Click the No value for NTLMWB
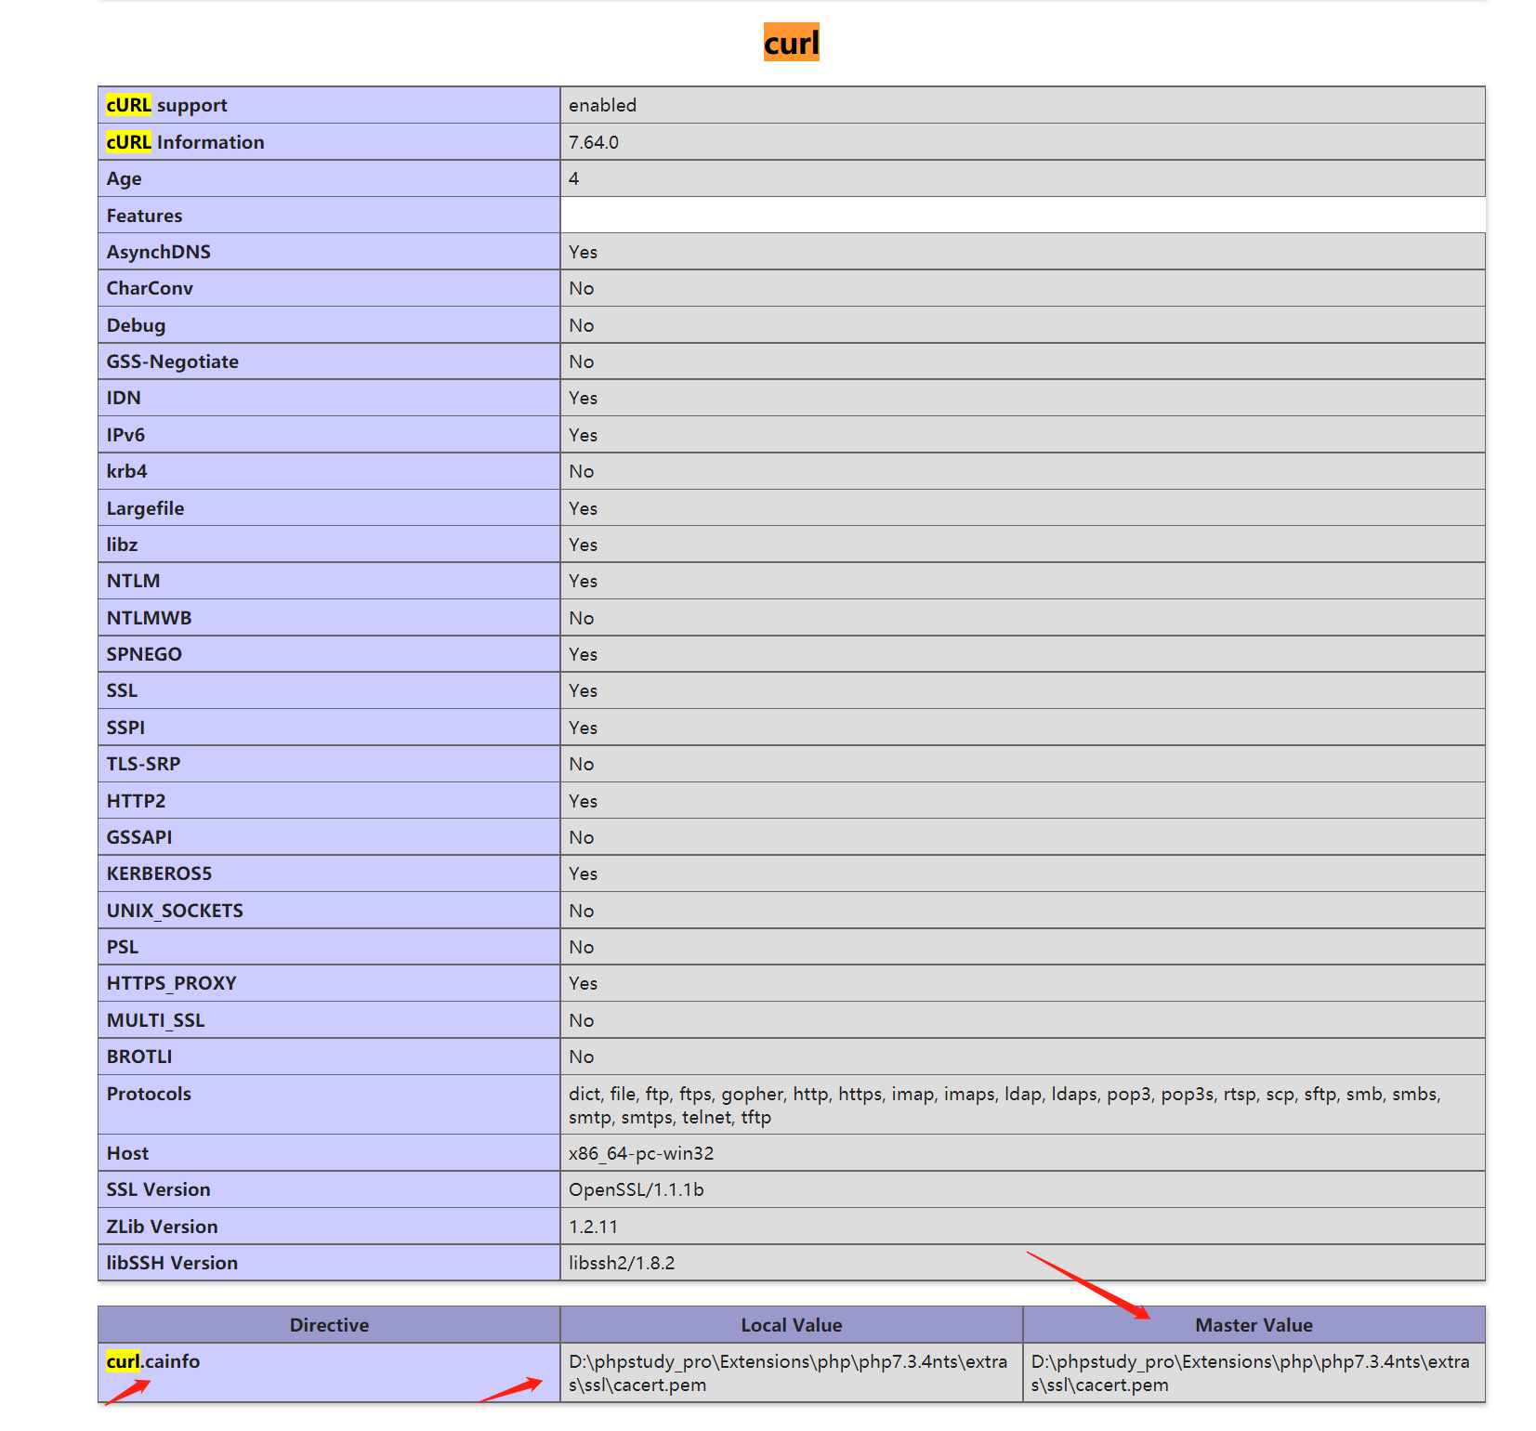Viewport: 1536px width, 1431px height. (x=581, y=618)
